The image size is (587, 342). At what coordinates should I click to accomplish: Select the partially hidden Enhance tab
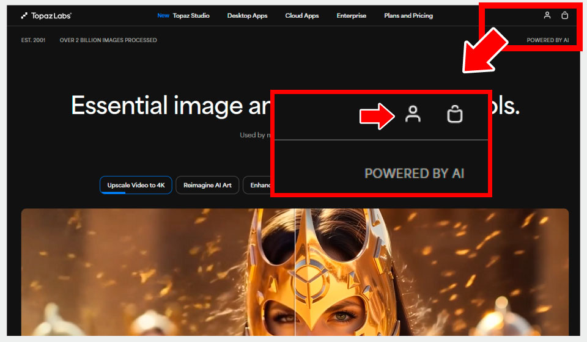click(259, 185)
